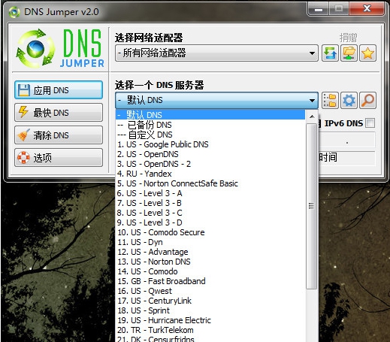Click the yellow star favorites icon
Screen dimensions: 390x342
[x=367, y=53]
